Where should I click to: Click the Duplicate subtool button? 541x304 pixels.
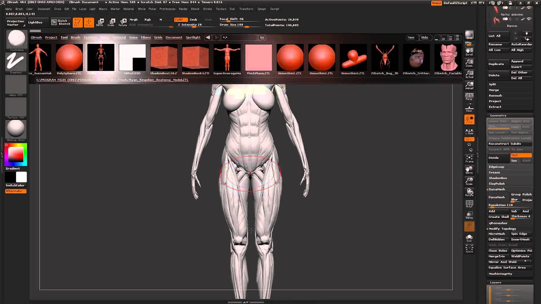(x=499, y=64)
